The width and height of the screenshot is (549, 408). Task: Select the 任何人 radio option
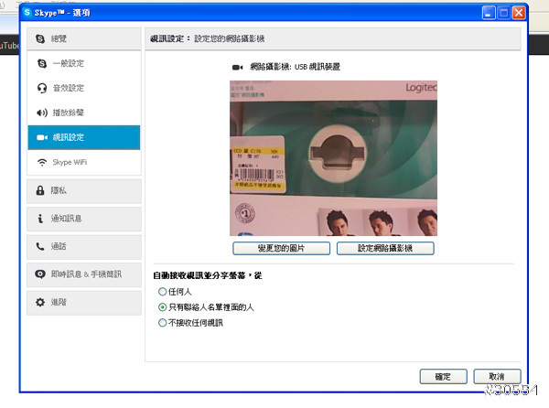click(162, 292)
